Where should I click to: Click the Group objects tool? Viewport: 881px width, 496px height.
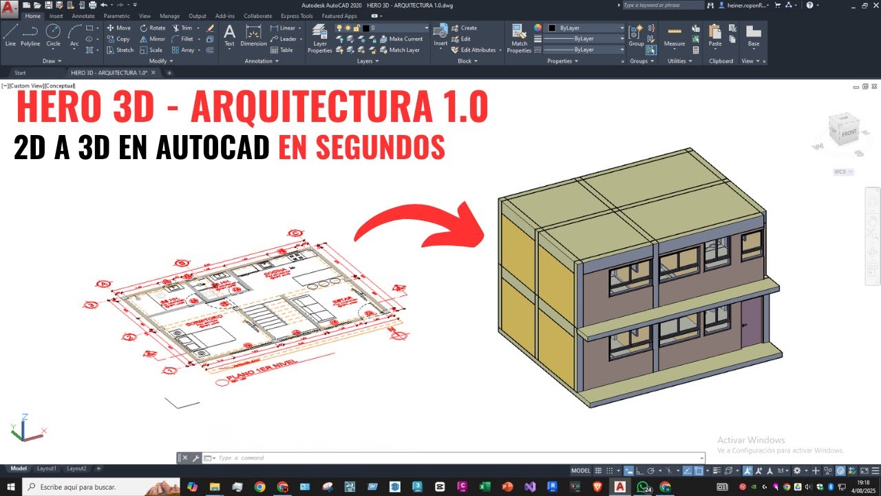pos(636,34)
